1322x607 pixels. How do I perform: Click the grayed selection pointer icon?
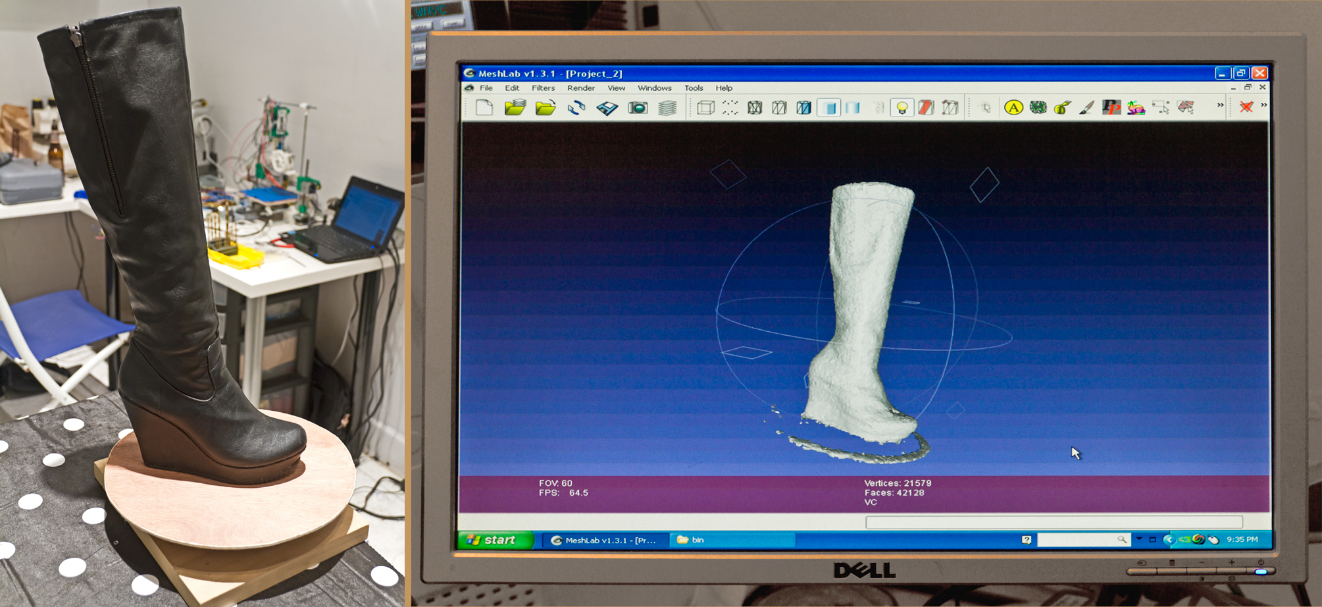[986, 107]
